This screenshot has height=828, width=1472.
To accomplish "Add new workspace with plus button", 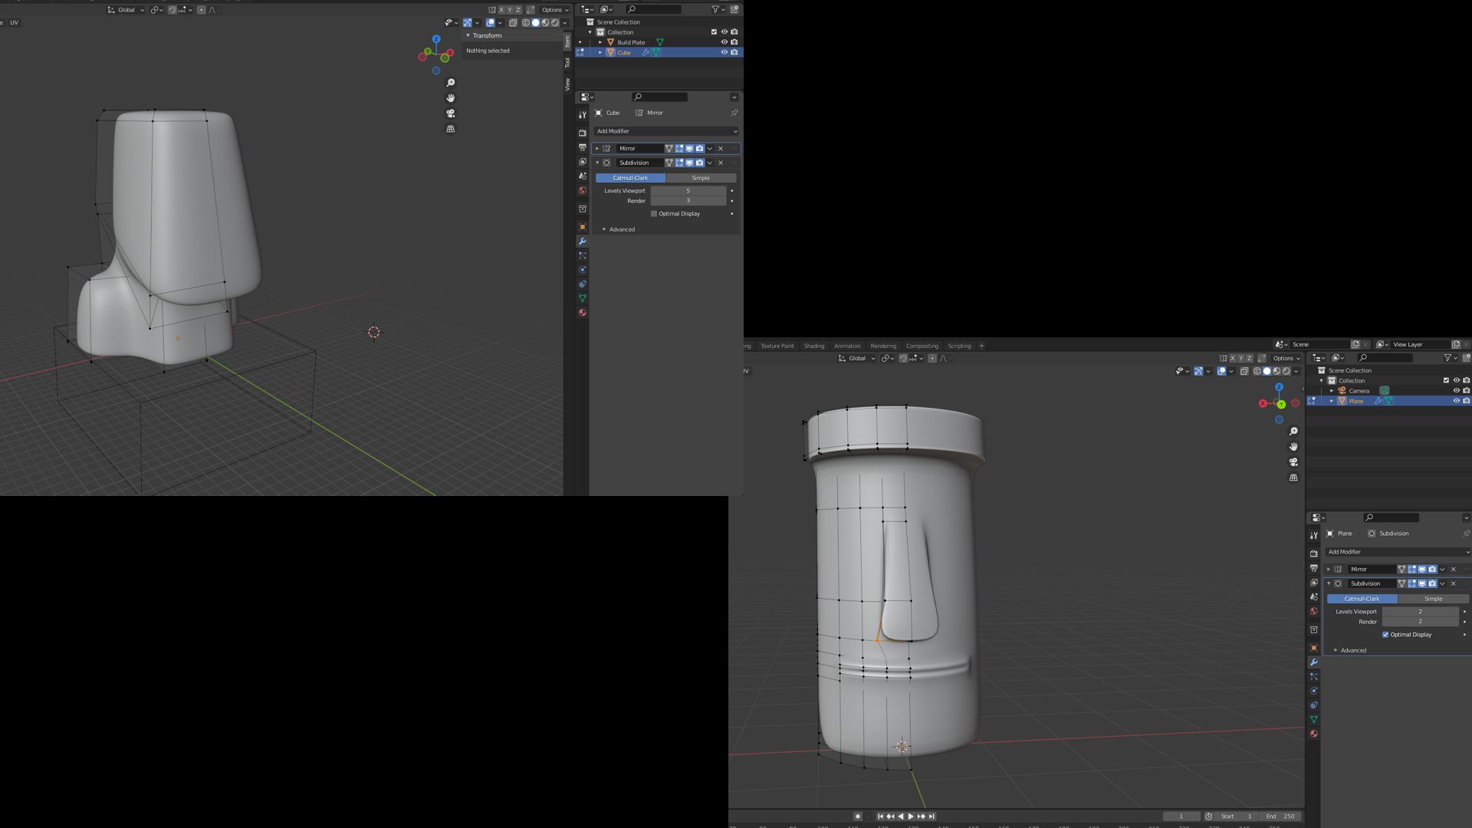I will tap(981, 346).
